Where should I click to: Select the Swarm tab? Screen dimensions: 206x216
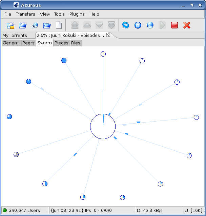tap(44, 43)
